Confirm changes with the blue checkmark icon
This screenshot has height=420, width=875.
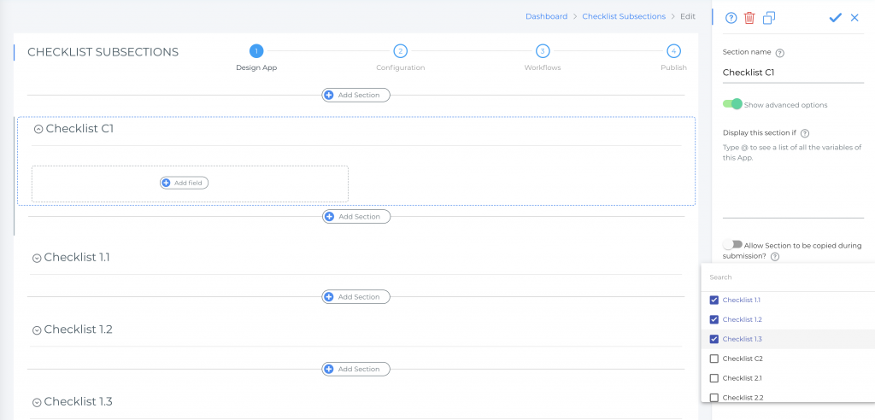click(x=836, y=18)
